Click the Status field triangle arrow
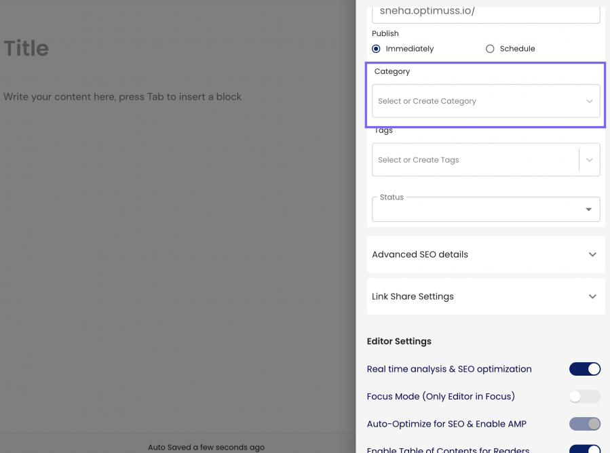610x453 pixels. [x=588, y=210]
